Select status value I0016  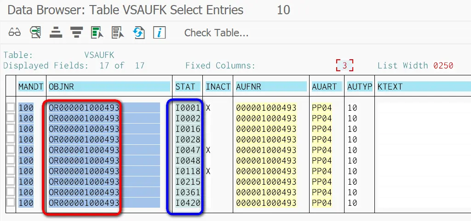coord(188,129)
